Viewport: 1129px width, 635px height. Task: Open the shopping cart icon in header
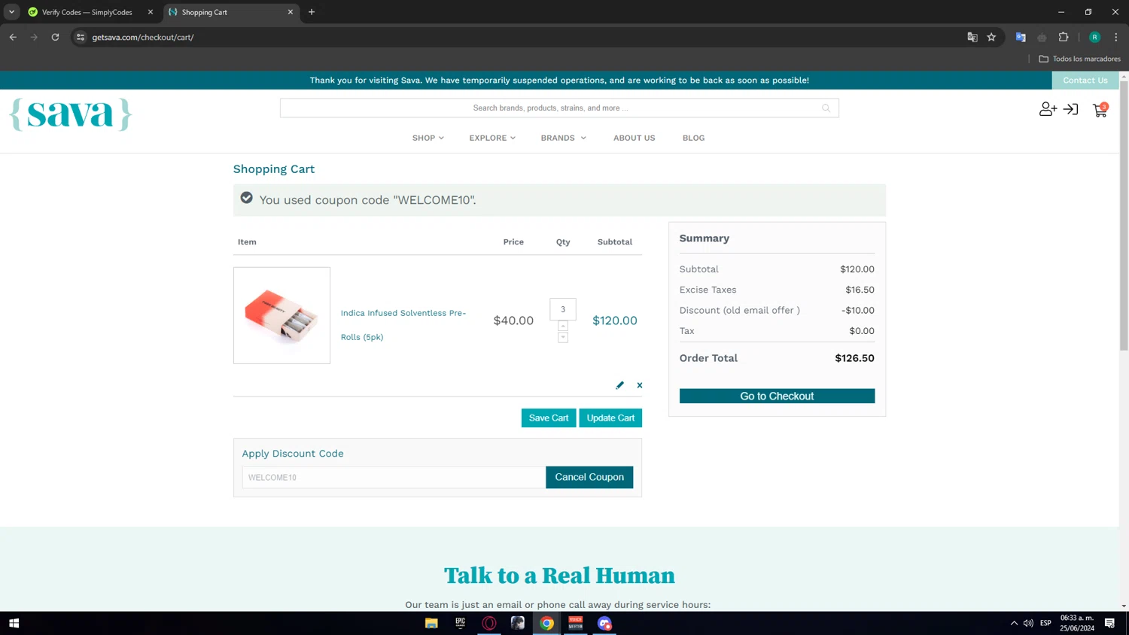coord(1100,110)
